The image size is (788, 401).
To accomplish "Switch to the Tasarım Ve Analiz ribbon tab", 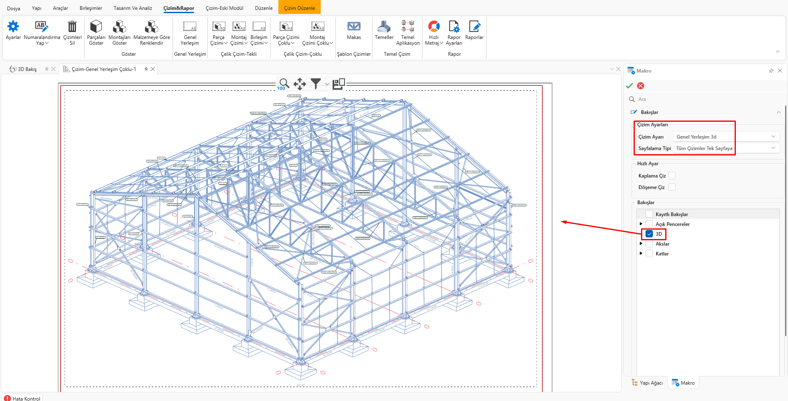I will (133, 8).
